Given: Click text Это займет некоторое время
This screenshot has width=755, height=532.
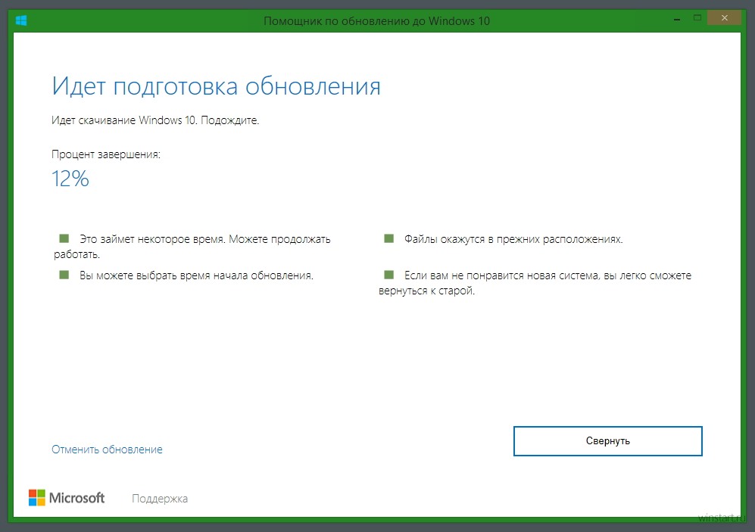Looking at the screenshot, I should pyautogui.click(x=153, y=239).
